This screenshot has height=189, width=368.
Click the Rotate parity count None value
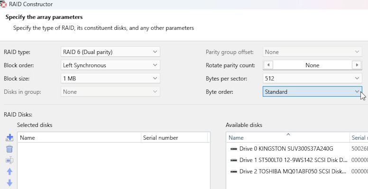tap(313, 65)
